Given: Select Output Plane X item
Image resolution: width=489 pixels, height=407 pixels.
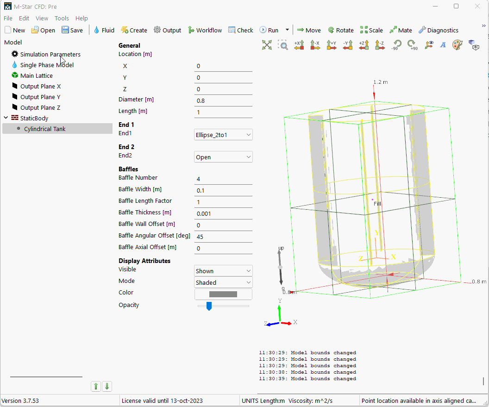Looking at the screenshot, I should [x=41, y=86].
